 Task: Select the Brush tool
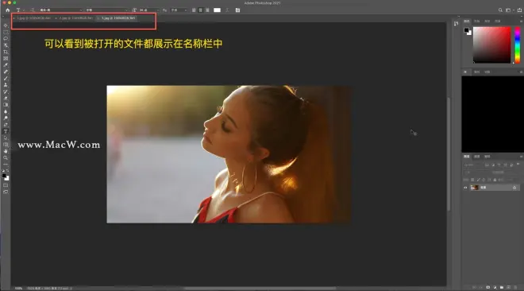pyautogui.click(x=6, y=78)
